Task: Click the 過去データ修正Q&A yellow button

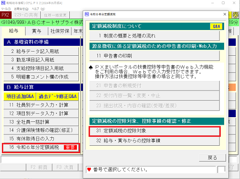Action: point(57,97)
